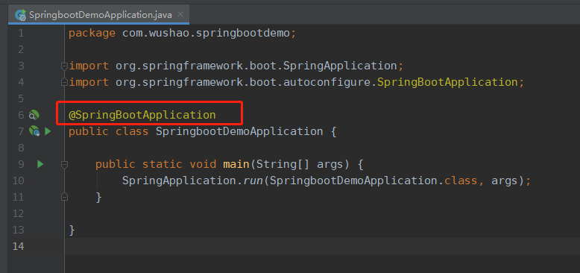
Task: Click class name SpringbootDemoApplication on line 7
Action: tap(239, 131)
